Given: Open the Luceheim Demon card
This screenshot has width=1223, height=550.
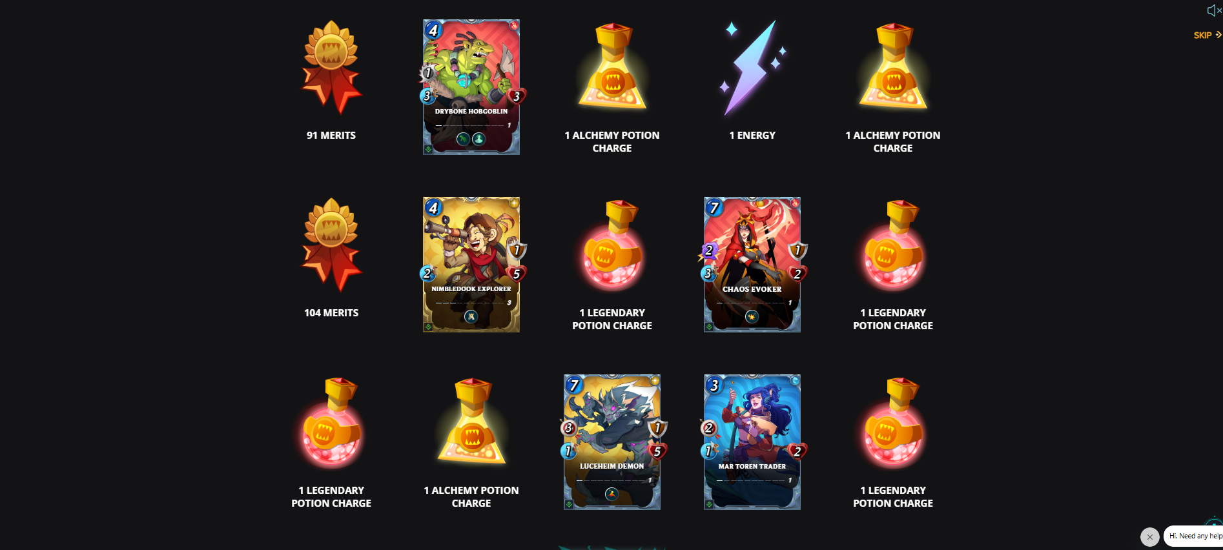Looking at the screenshot, I should pyautogui.click(x=612, y=442).
